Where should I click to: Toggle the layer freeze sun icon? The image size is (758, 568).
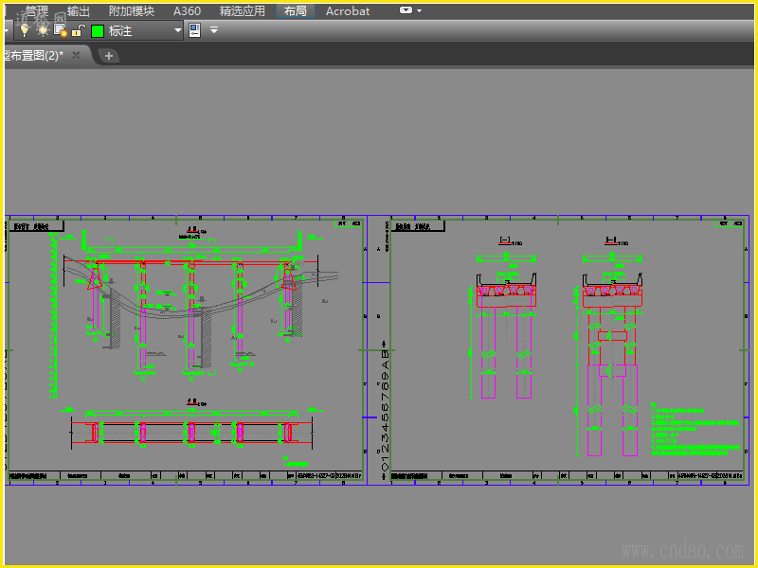(43, 30)
